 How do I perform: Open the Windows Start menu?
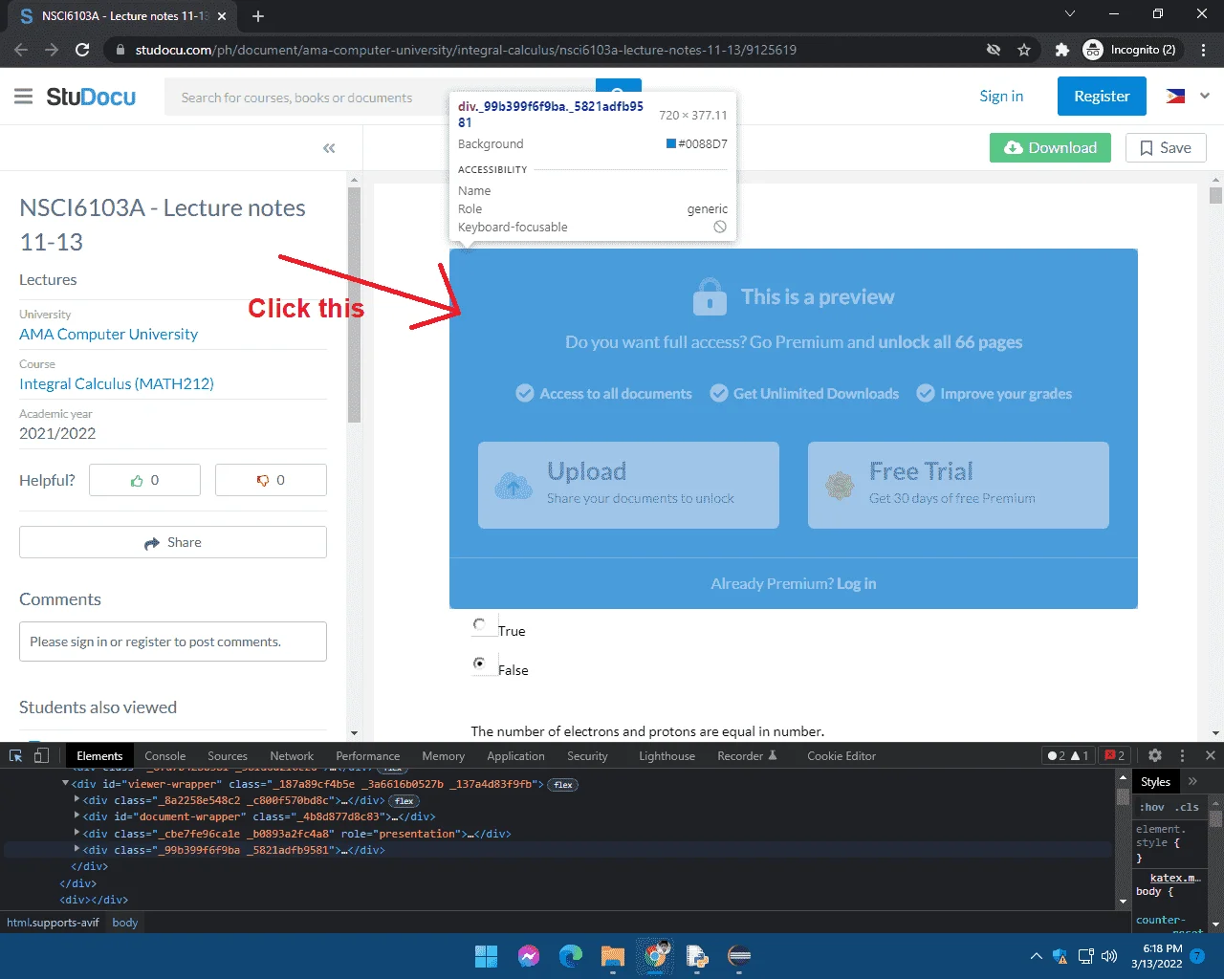tap(486, 956)
